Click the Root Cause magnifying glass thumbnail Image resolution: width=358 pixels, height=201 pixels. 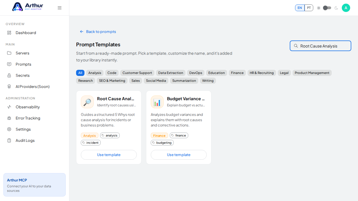[x=87, y=102]
